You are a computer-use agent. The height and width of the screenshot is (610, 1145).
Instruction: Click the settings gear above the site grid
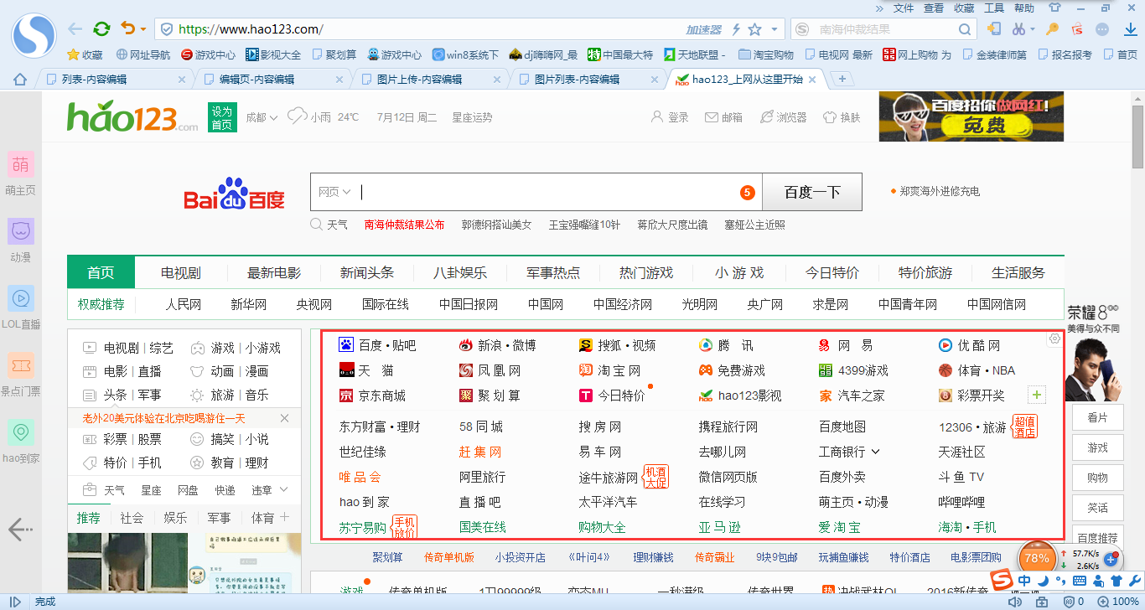(1054, 339)
